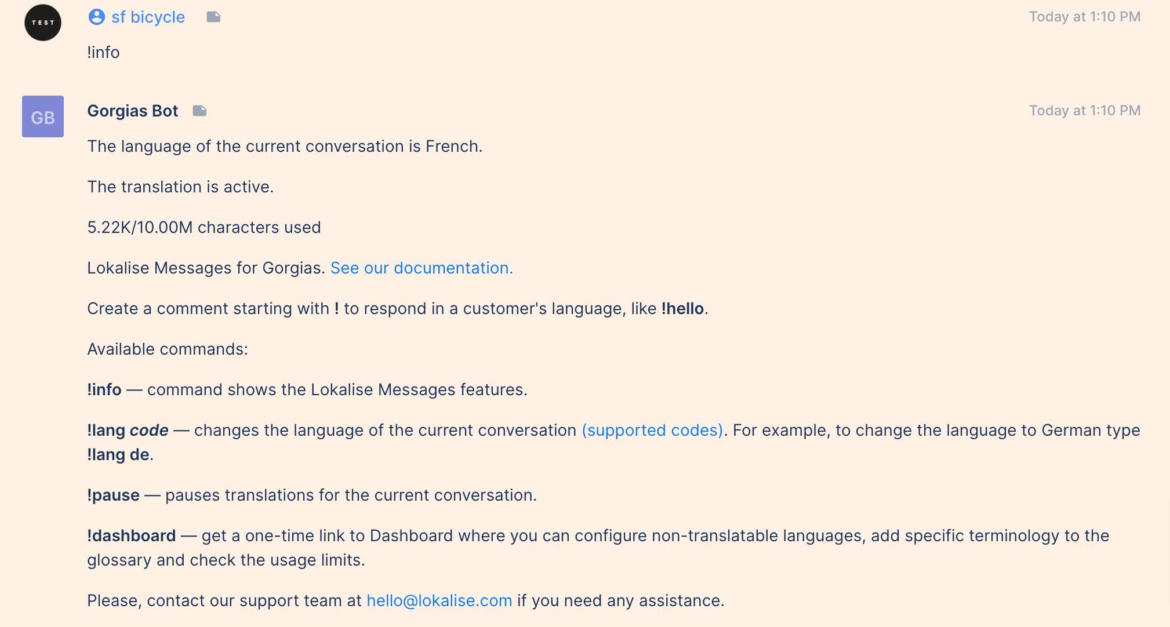Click the bold !hello example command
Image resolution: width=1170 pixels, height=627 pixels.
pyautogui.click(x=682, y=308)
